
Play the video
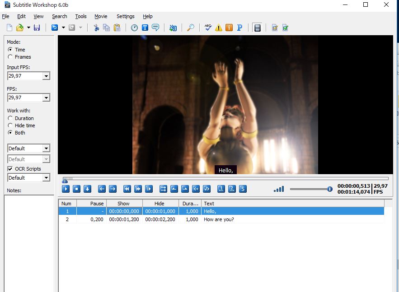click(x=66, y=189)
